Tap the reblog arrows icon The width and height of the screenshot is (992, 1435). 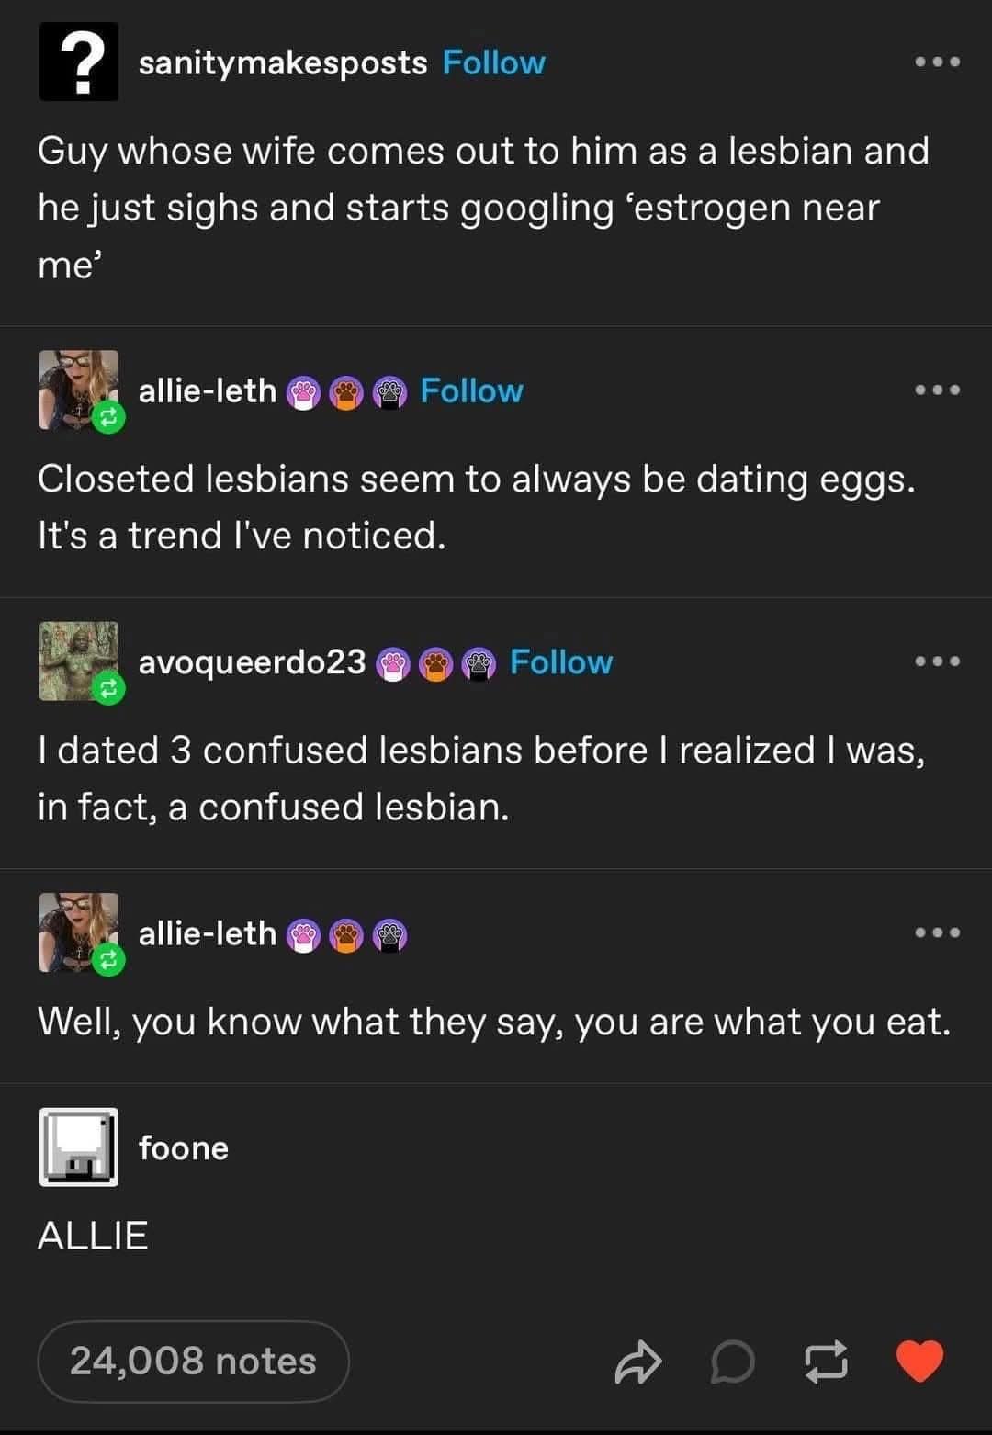[x=826, y=1362]
